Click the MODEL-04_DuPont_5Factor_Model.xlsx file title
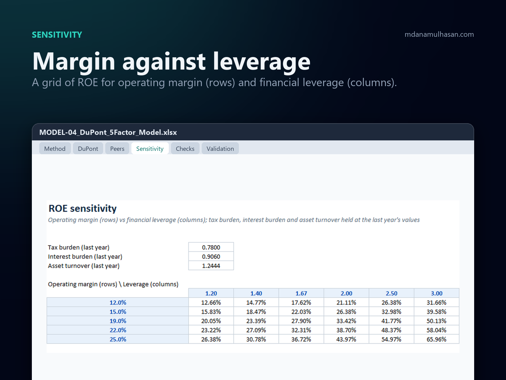Image resolution: width=506 pixels, height=380 pixels. tap(108, 132)
